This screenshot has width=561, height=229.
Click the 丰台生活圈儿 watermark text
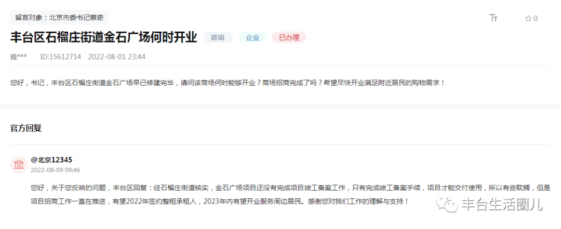pos(502,204)
